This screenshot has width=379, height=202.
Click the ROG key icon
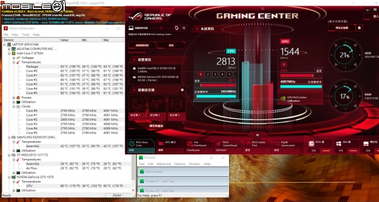(x=312, y=143)
